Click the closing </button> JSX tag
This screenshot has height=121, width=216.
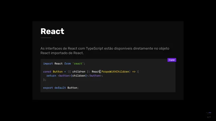94,76
